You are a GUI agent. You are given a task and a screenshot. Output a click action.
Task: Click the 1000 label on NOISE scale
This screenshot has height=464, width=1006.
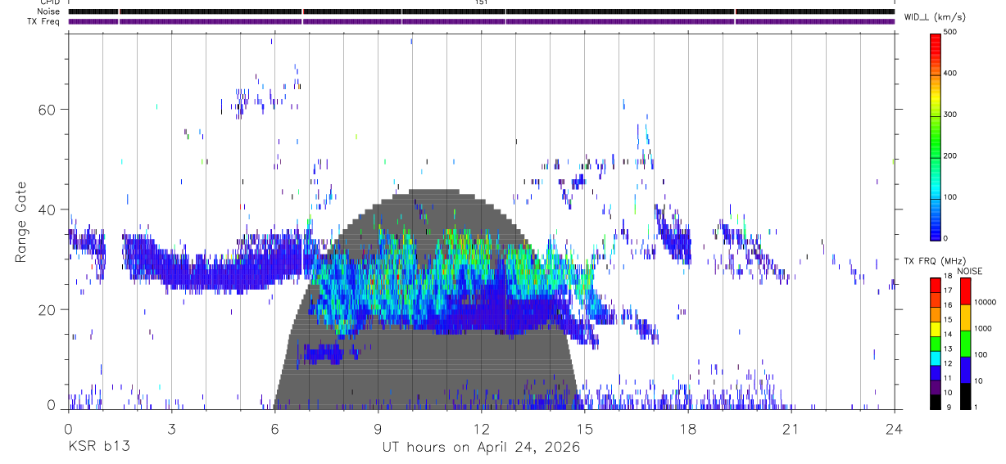tap(983, 329)
